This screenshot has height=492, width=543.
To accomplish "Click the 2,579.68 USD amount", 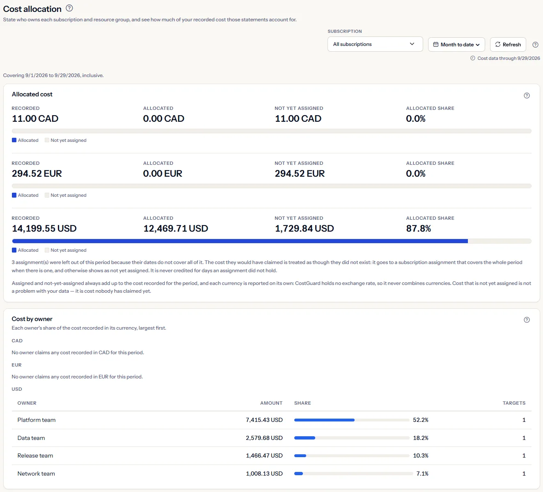I will tap(264, 438).
